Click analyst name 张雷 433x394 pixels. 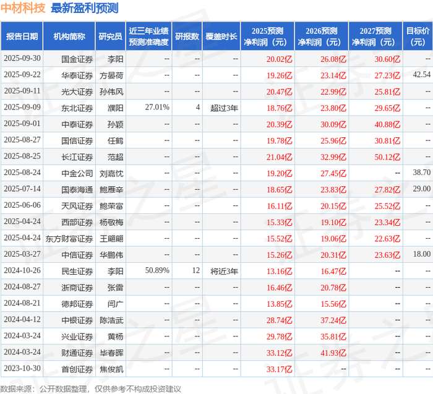[116, 287]
